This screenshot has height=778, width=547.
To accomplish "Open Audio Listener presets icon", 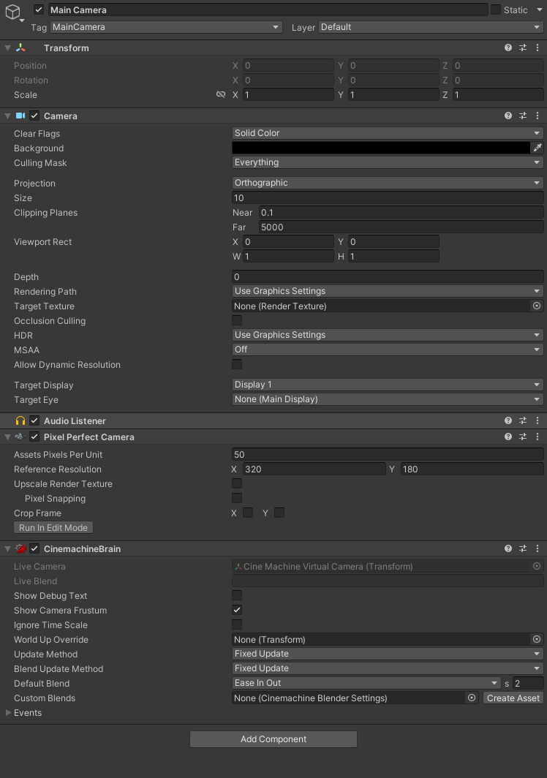I will [x=523, y=420].
